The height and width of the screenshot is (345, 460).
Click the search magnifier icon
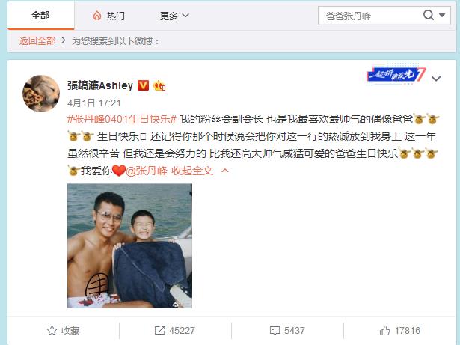coord(429,15)
